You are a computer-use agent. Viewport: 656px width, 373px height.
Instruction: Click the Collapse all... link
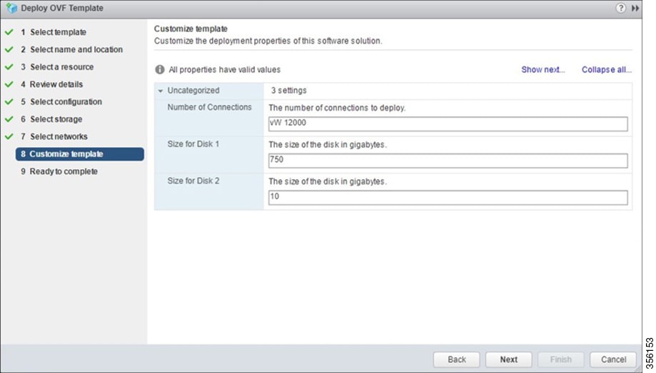(606, 69)
